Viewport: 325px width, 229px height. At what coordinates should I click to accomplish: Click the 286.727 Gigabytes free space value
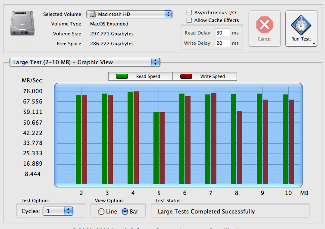tap(112, 44)
